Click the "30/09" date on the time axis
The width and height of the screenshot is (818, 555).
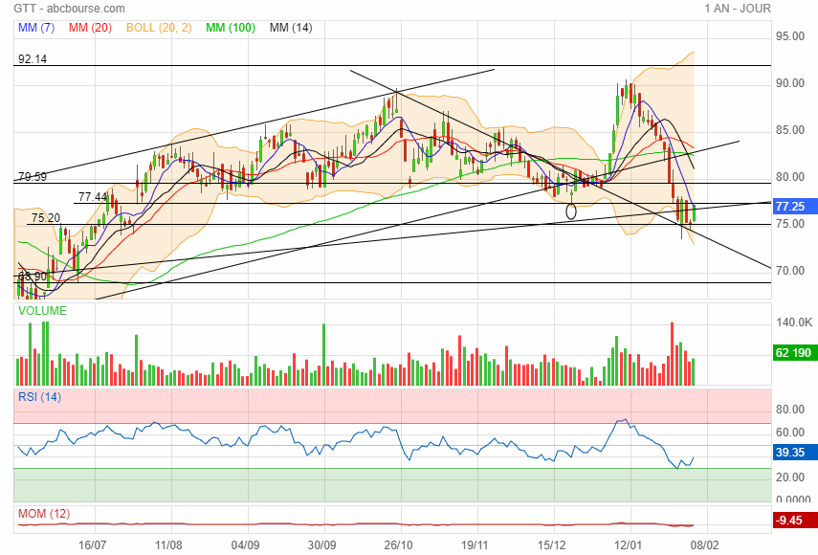point(321,545)
